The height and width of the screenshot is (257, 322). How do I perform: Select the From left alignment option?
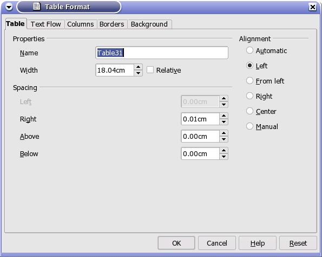pos(249,81)
